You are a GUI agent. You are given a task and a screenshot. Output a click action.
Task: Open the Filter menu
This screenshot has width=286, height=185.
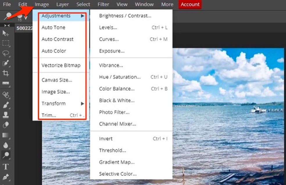[103, 4]
